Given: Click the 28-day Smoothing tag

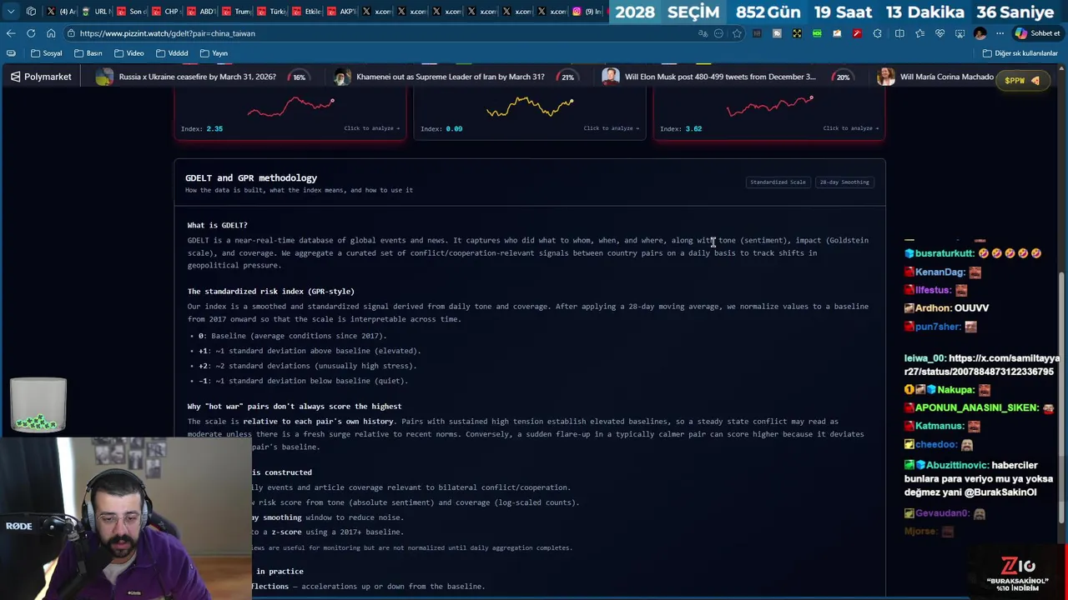Looking at the screenshot, I should tap(844, 182).
